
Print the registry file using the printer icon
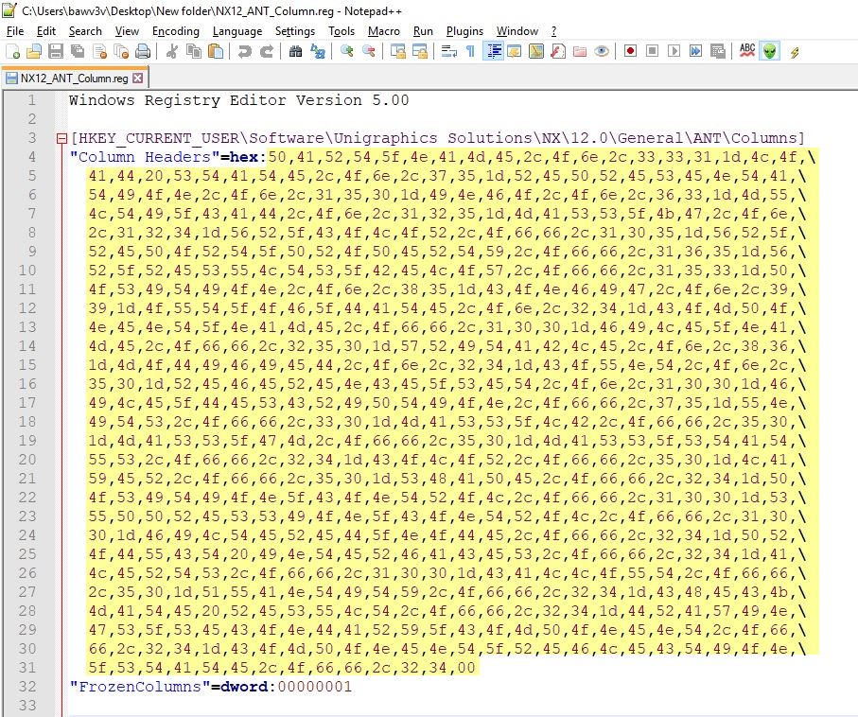pos(142,52)
